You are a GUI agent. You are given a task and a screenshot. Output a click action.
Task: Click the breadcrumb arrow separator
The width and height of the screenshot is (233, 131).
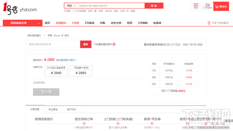click(44, 36)
